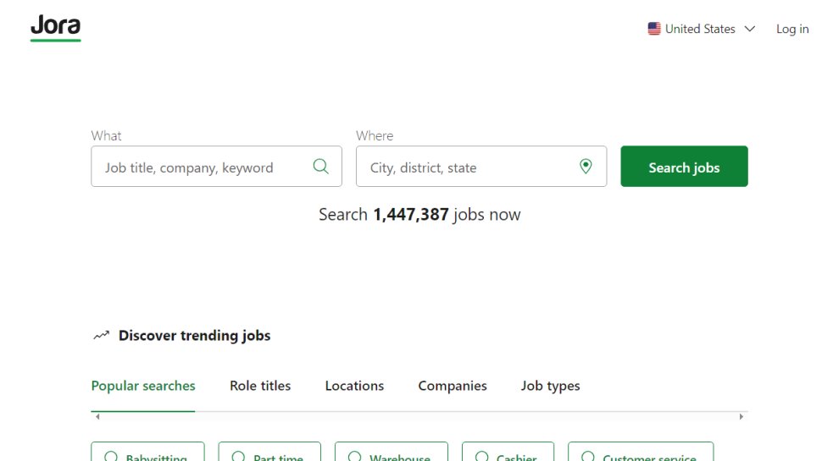Click the search icon on the Cashier chip
822x461 pixels.
[481, 456]
